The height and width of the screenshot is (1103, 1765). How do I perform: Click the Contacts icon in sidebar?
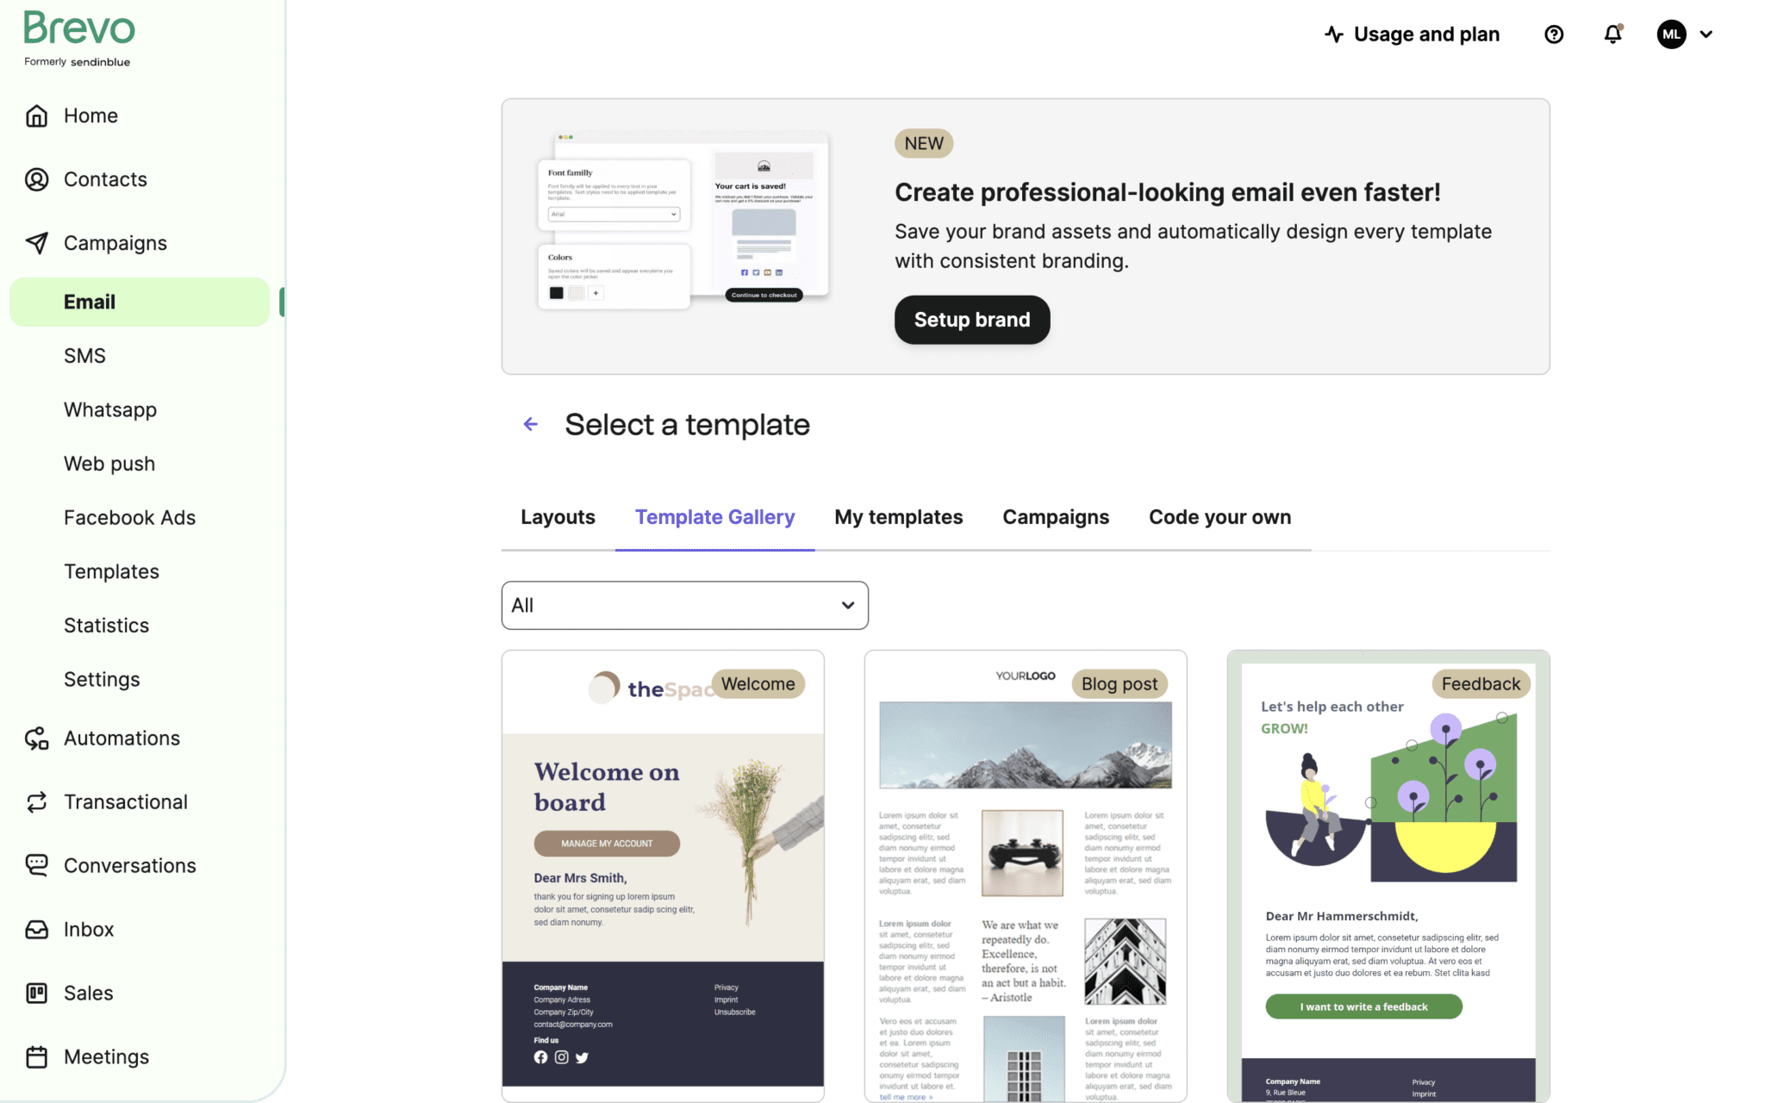35,179
